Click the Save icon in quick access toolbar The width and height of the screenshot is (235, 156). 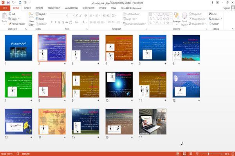coord(8,2)
